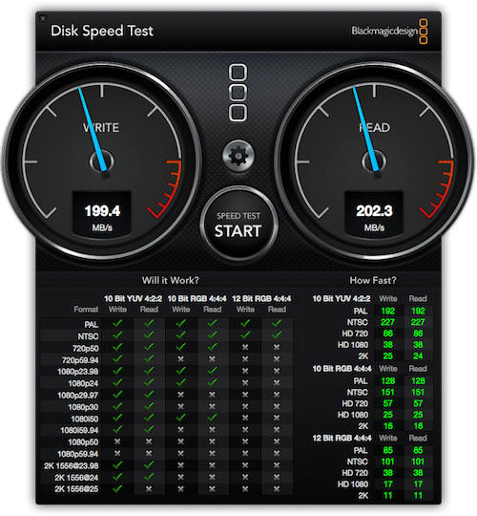Click the three-squares emblem above the gear
This screenshot has width=477, height=516.
(x=238, y=93)
